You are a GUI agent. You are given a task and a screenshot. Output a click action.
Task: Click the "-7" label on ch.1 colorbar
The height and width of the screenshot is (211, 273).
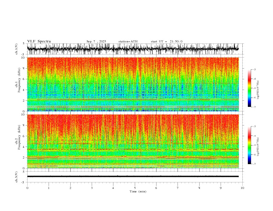tap(254, 107)
